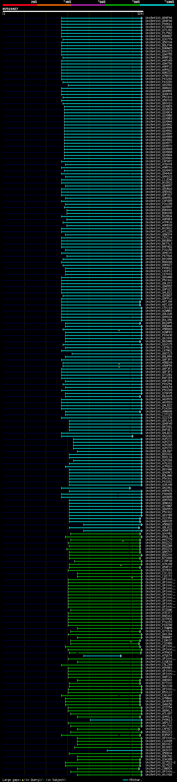Select the UniRef100_P24260 label
The height and width of the screenshot is (782, 177).
(159, 409)
